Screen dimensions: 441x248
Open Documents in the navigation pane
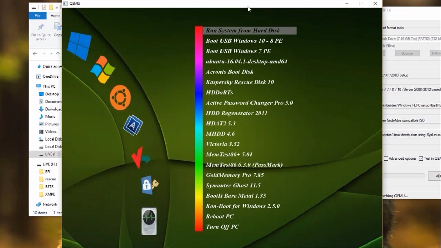(x=50, y=102)
